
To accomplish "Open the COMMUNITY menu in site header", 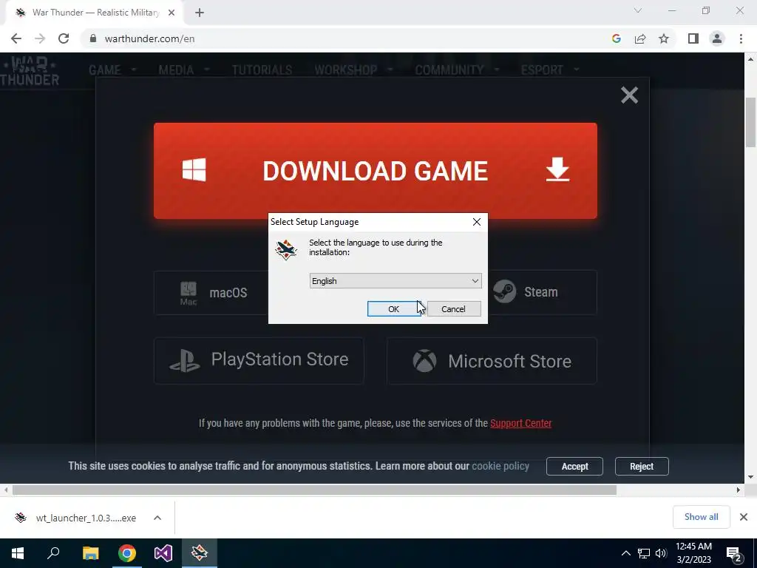I will pyautogui.click(x=449, y=70).
